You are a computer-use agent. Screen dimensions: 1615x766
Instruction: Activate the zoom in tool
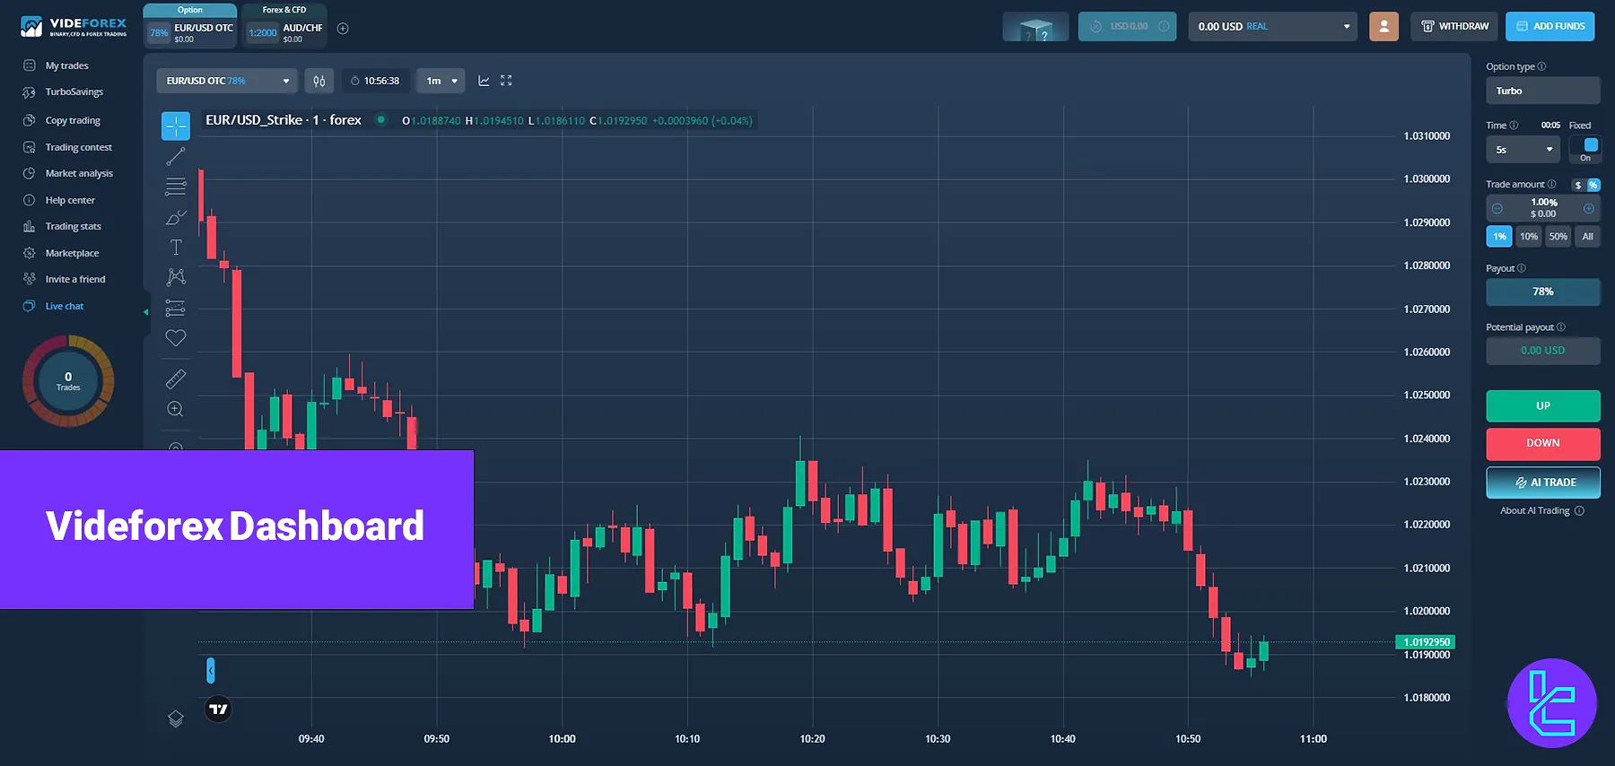176,409
